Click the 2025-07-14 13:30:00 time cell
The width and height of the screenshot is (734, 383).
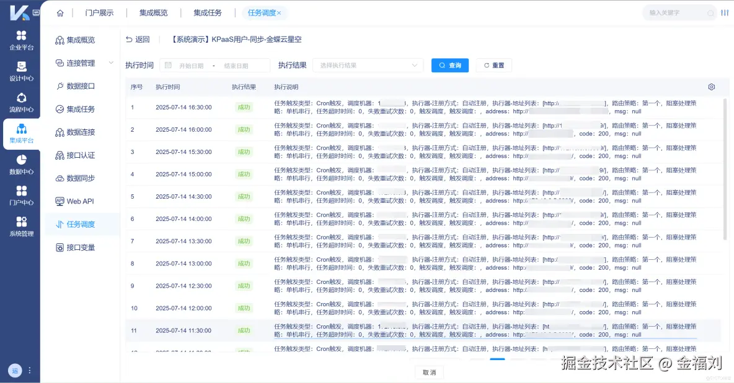tap(183, 241)
